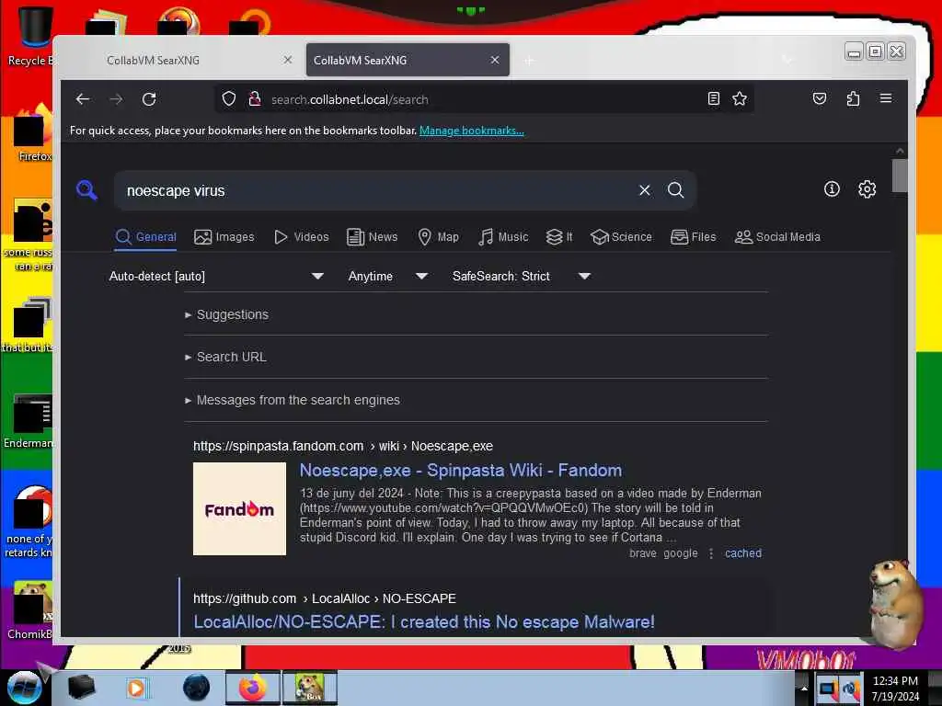Image resolution: width=942 pixels, height=706 pixels.
Task: Click the github.com LocalAlloc result URL
Action: point(325,598)
